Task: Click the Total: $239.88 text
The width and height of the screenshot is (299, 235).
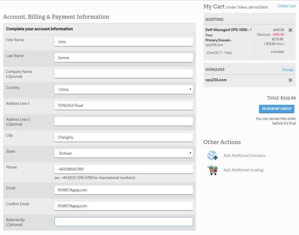Action: pyautogui.click(x=281, y=98)
